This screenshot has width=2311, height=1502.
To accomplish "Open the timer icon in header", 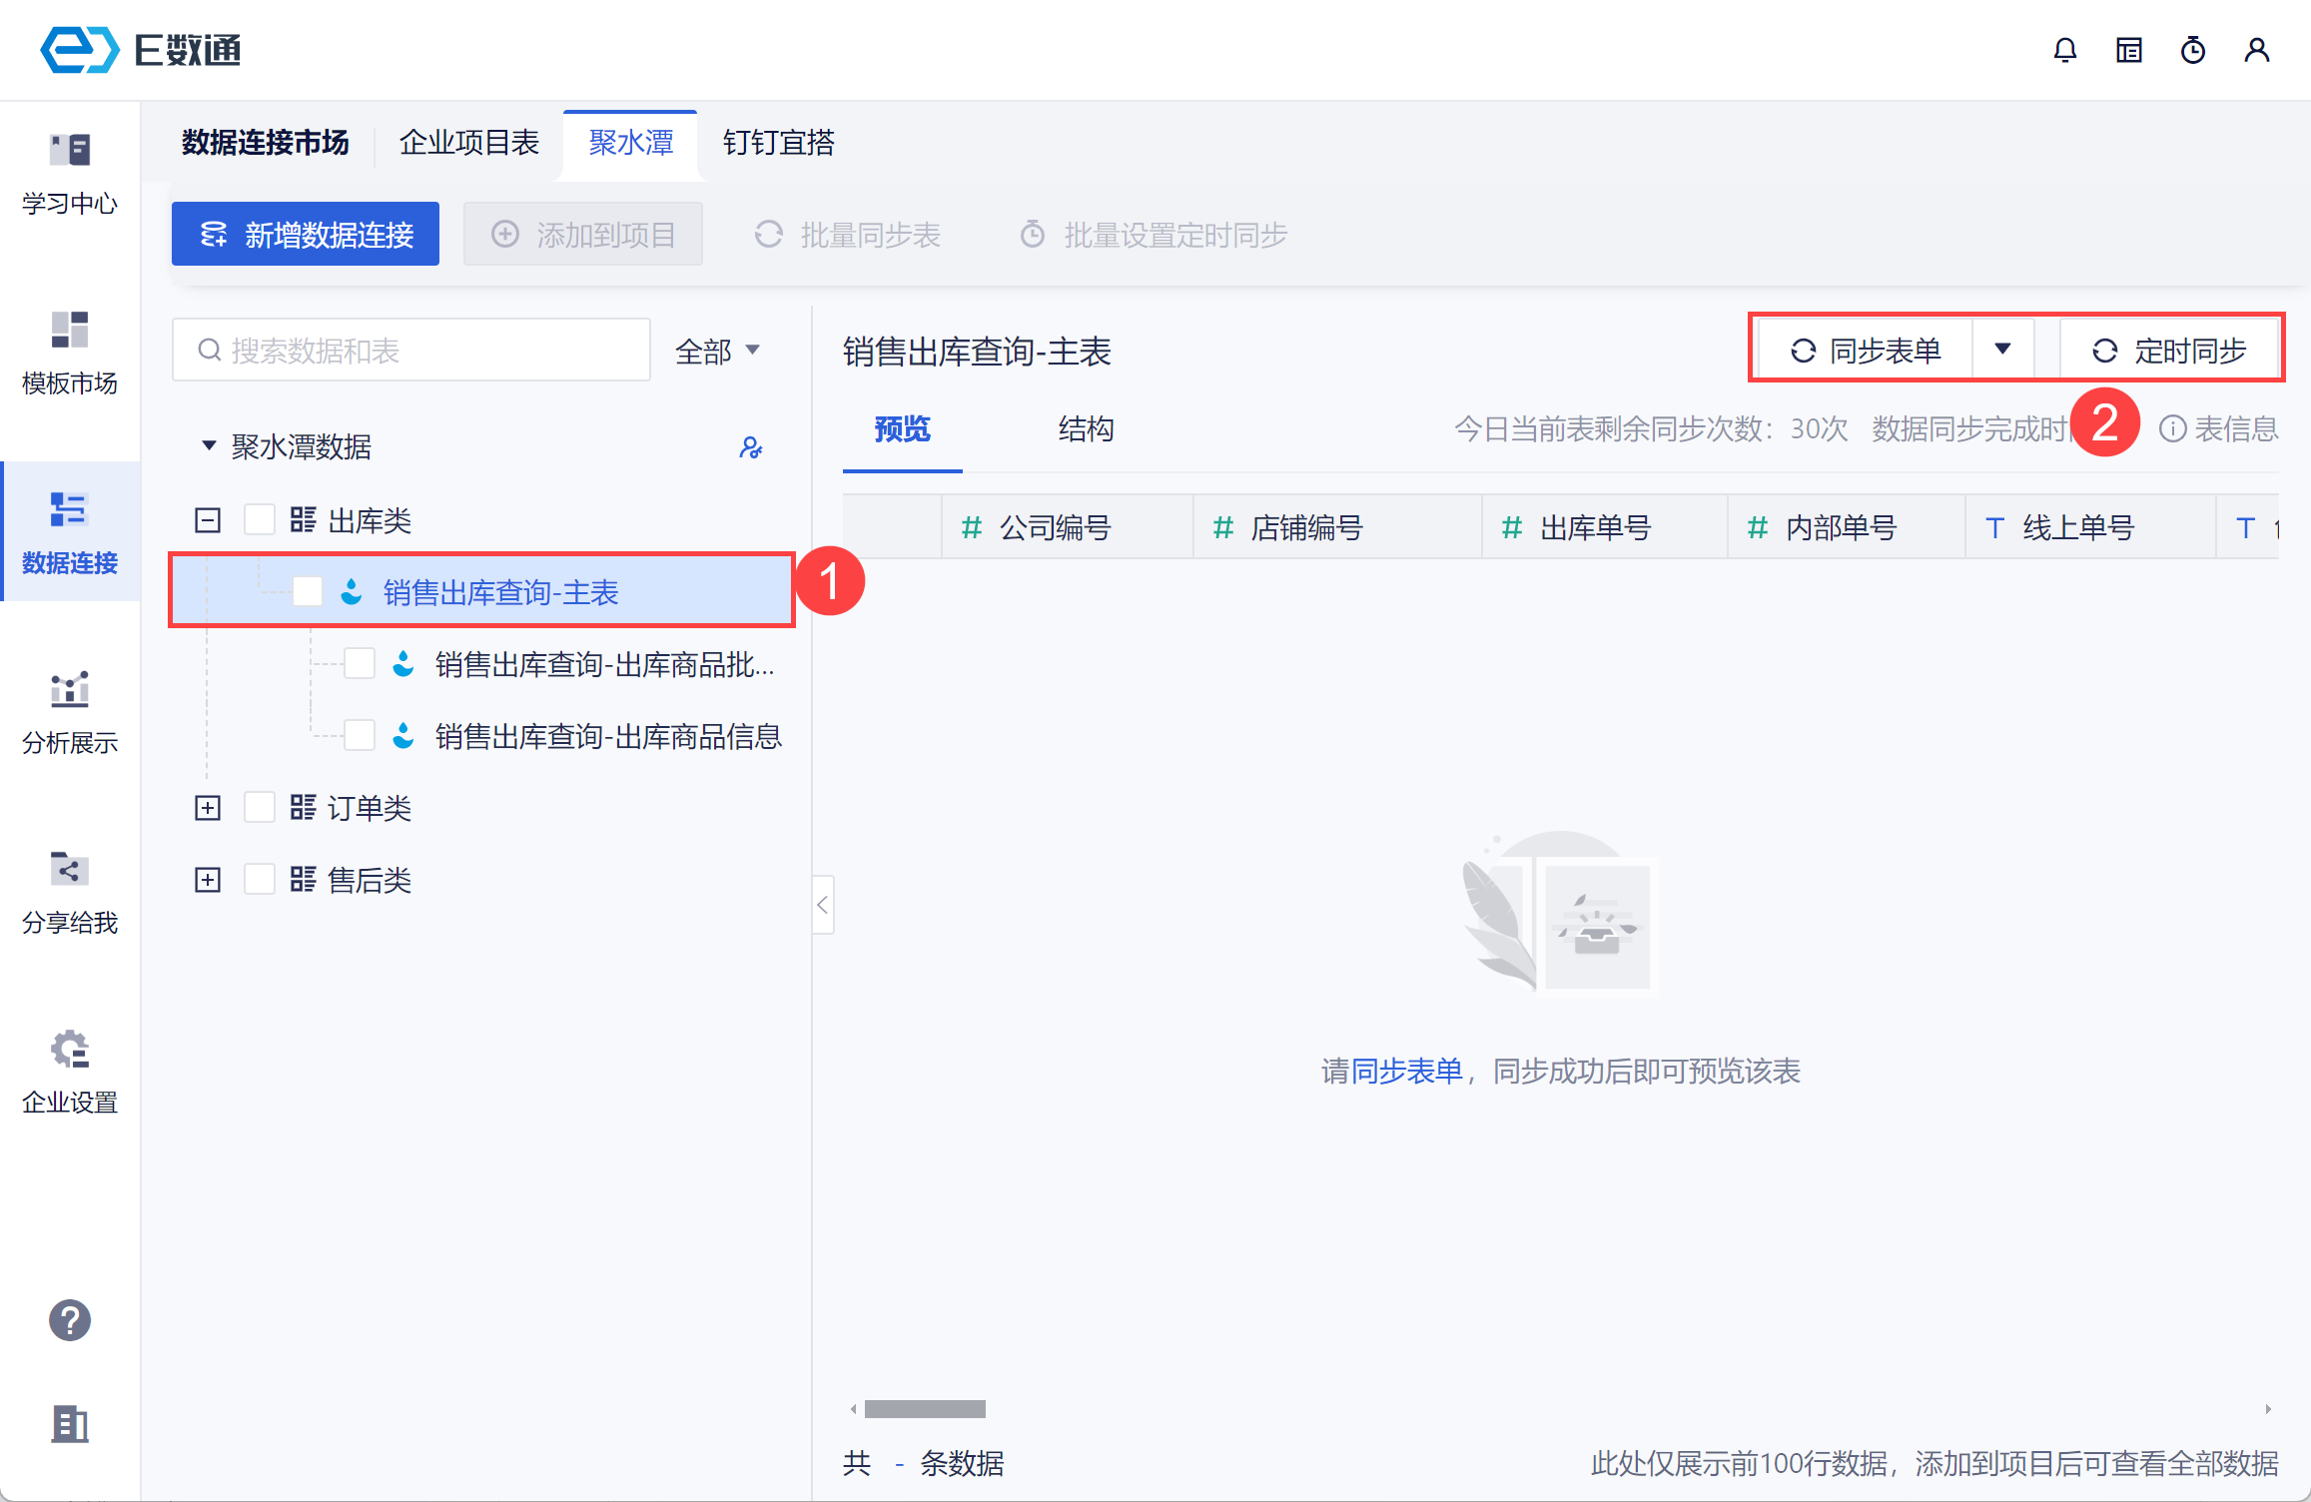I will point(2192,50).
